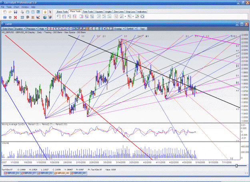Select the GBPUSD_H8 chart tab

(62, 173)
